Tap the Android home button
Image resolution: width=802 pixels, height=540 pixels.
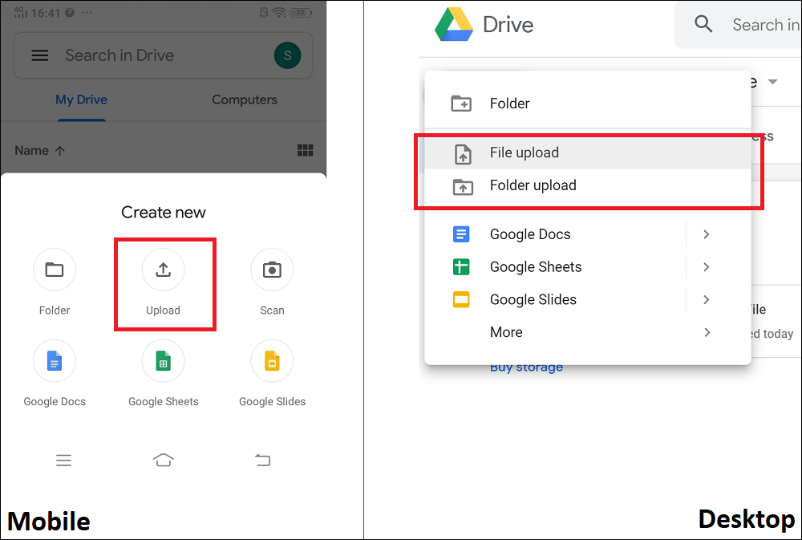click(163, 460)
